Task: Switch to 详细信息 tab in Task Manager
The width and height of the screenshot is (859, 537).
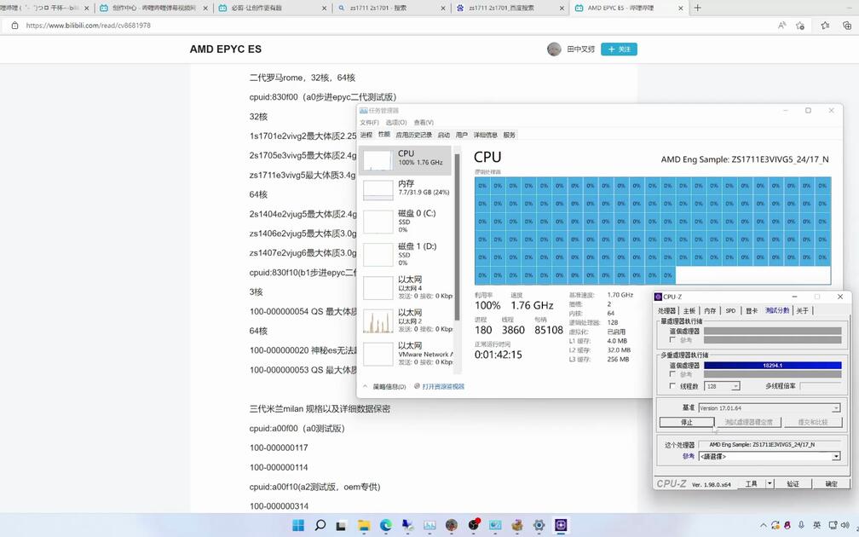Action: [x=486, y=135]
